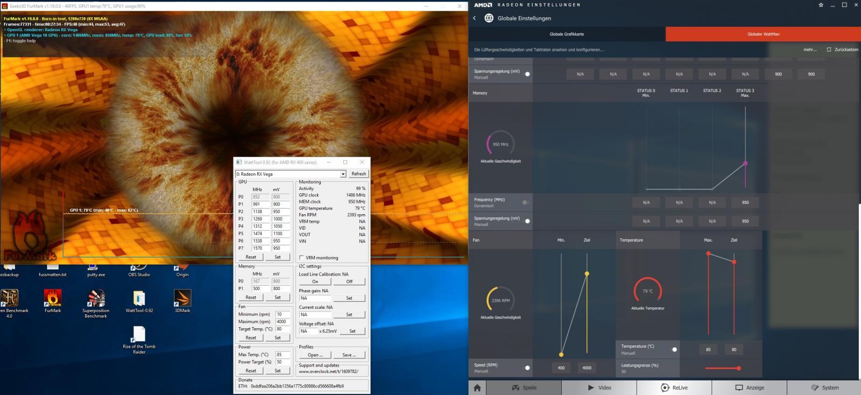The width and height of the screenshot is (861, 395).
Task: Click Memory STATUS 3 graph point
Action: [745, 163]
